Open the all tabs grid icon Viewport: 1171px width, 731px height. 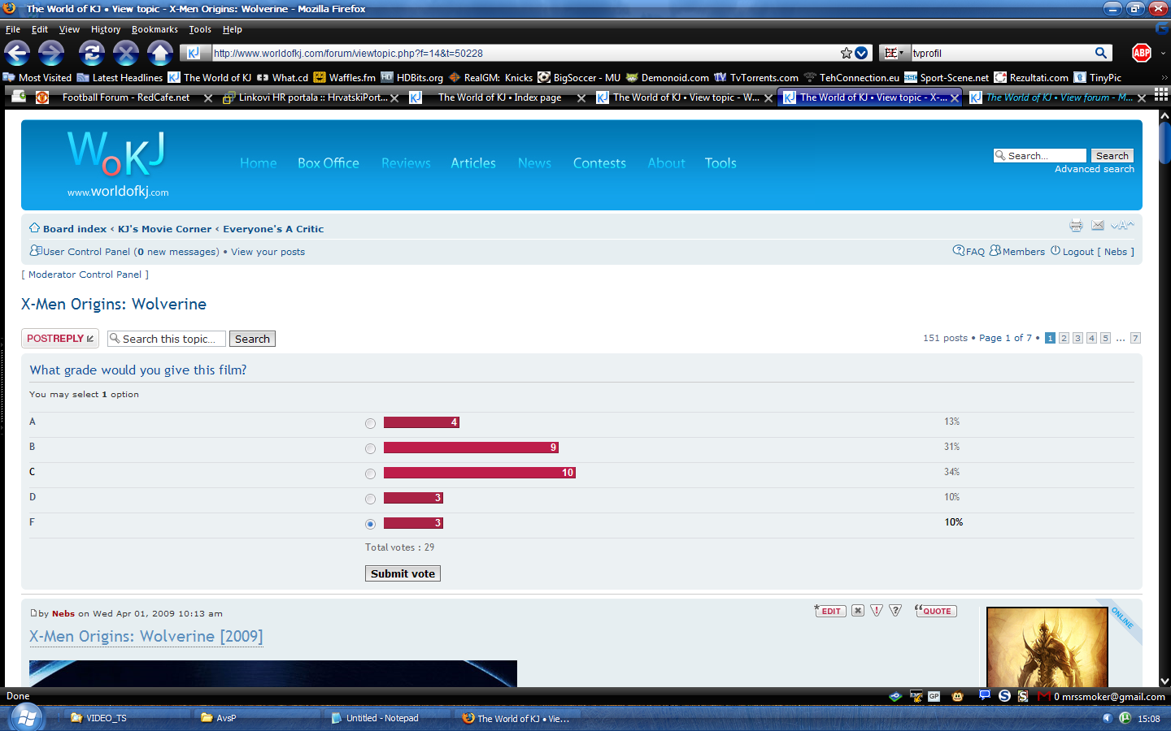pyautogui.click(x=1161, y=96)
